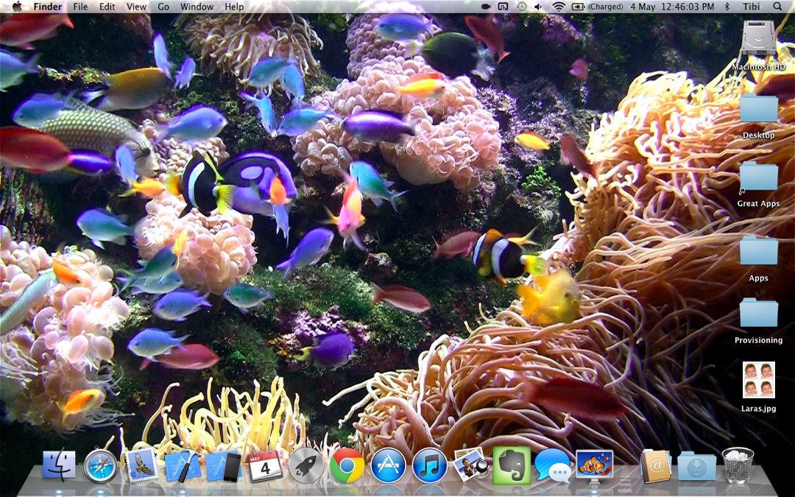Click the Spotlight search magnifier
The height and width of the screenshot is (497, 795).
(778, 7)
